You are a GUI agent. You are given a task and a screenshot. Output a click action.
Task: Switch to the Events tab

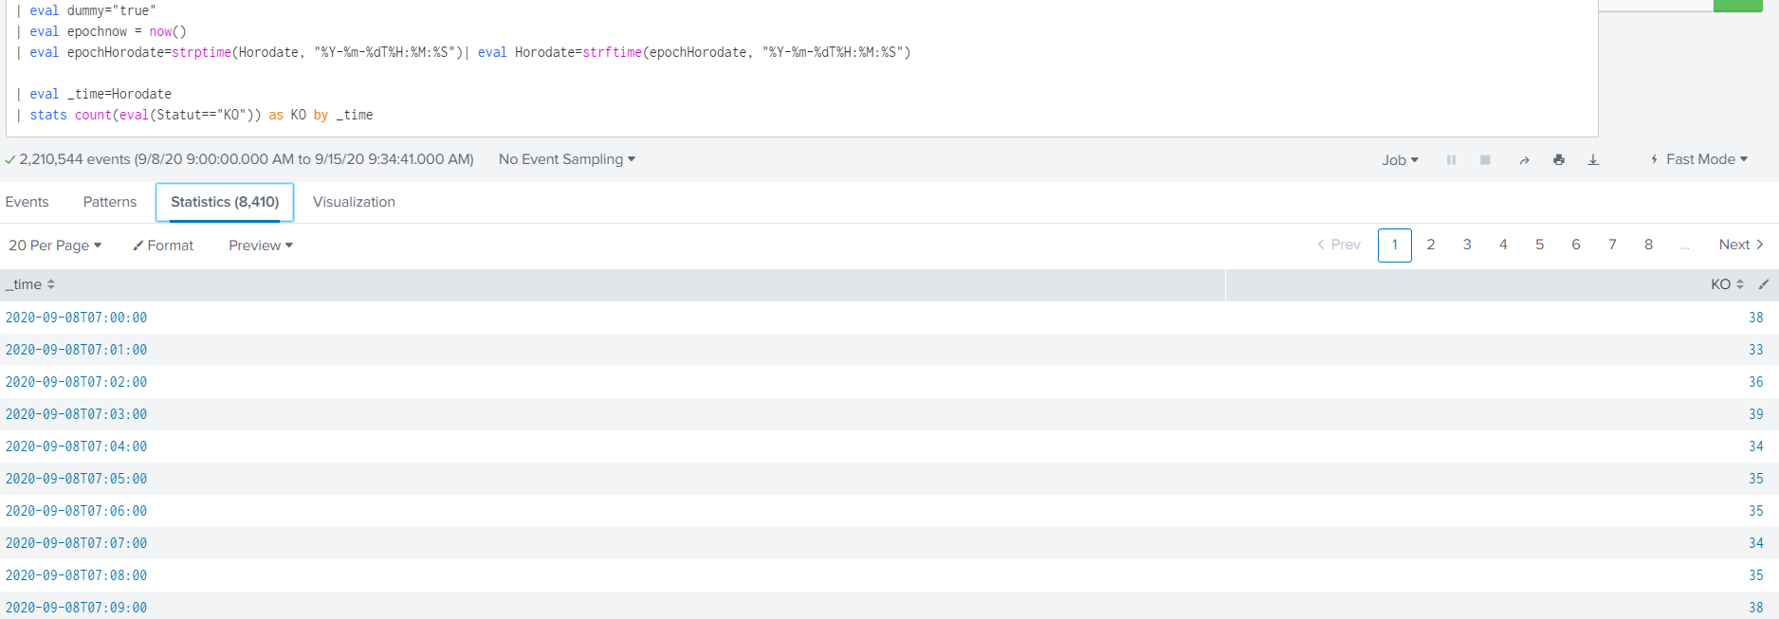[27, 202]
